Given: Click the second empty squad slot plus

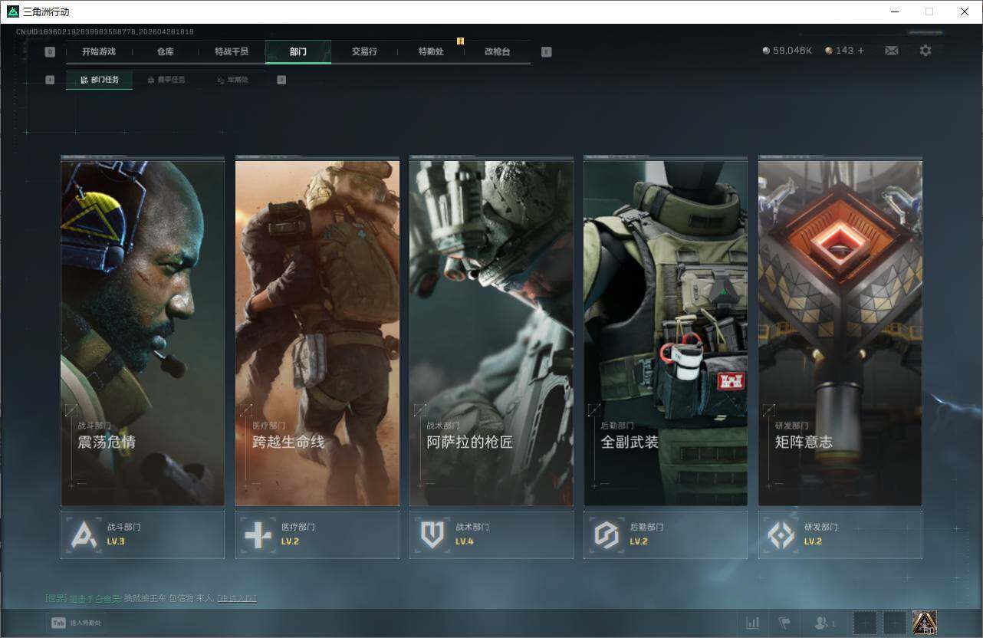Looking at the screenshot, I should [x=895, y=623].
